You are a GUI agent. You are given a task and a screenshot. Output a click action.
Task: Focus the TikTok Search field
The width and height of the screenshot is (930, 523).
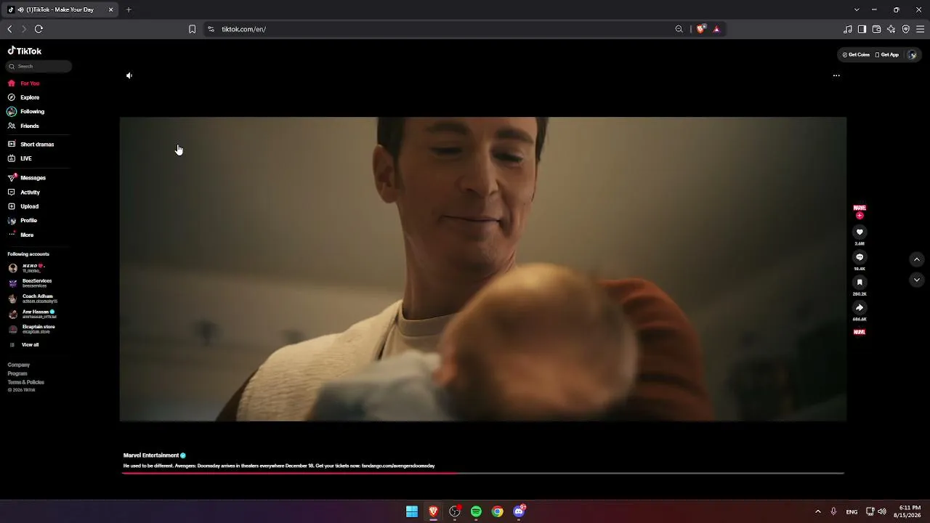(x=39, y=66)
